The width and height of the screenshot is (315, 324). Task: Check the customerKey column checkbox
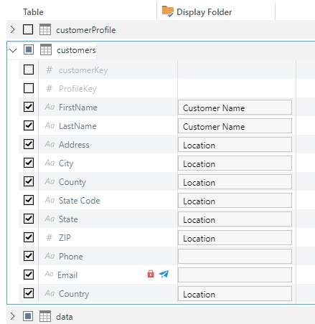pos(29,70)
